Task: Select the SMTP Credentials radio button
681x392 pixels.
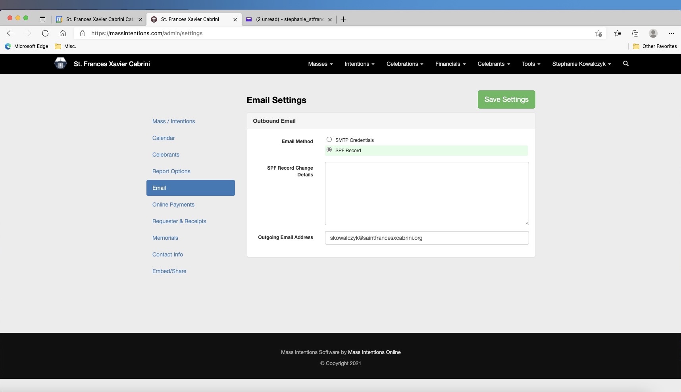Action: [329, 140]
